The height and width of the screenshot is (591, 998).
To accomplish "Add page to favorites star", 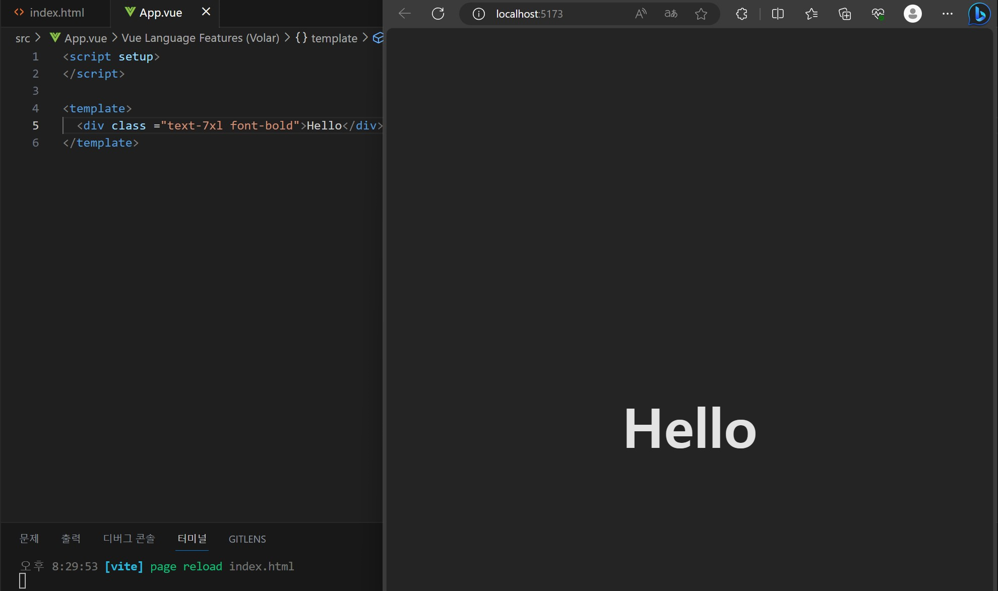I will pyautogui.click(x=701, y=14).
